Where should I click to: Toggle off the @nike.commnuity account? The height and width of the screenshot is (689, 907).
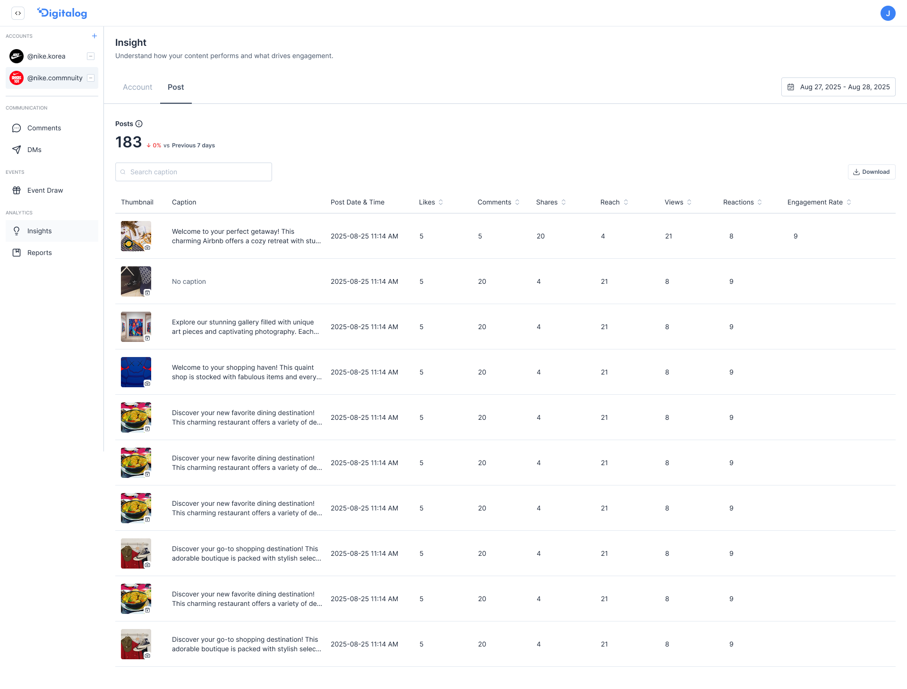click(90, 78)
